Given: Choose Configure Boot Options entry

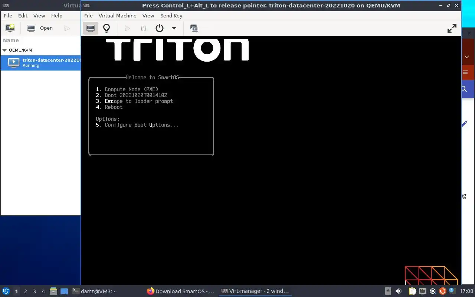Looking at the screenshot, I should 137,125.
